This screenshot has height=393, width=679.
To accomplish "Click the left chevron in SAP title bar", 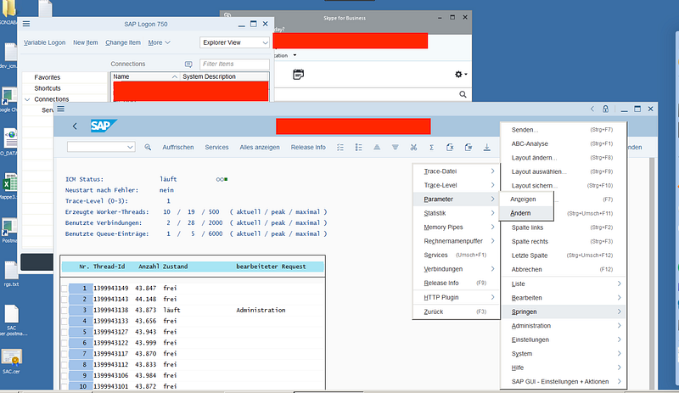I will pyautogui.click(x=592, y=109).
